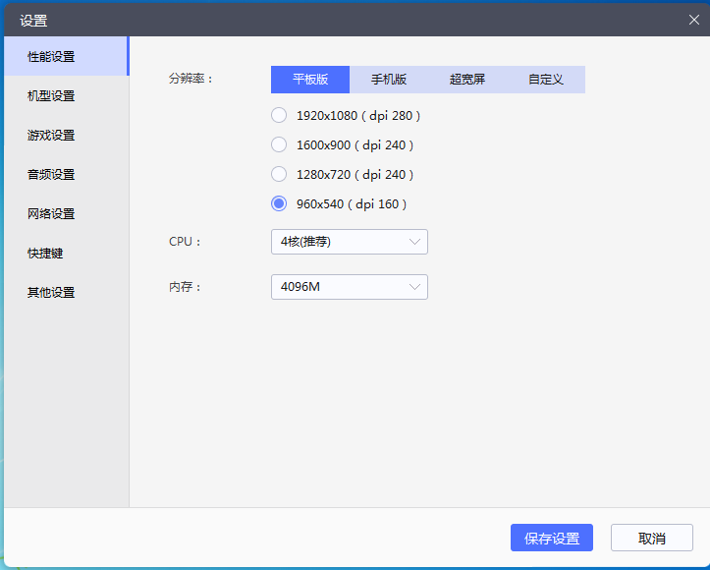Switch to the 手机版 resolution tab
The width and height of the screenshot is (710, 570).
389,80
